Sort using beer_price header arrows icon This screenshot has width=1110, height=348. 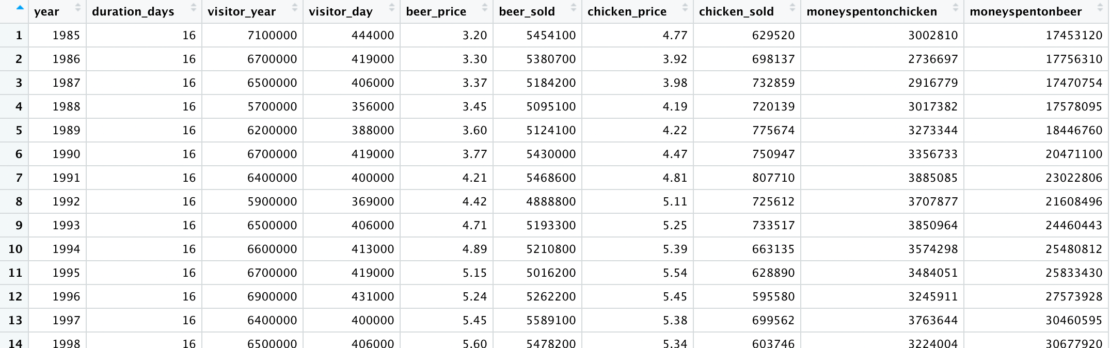[x=485, y=7]
